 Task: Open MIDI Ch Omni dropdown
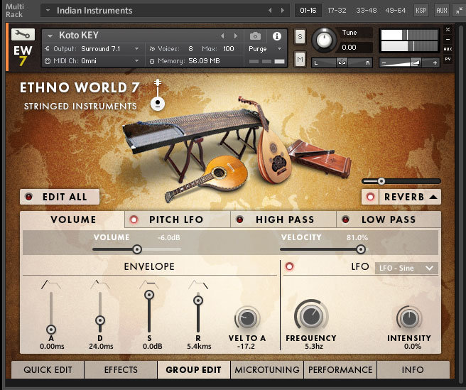136,61
